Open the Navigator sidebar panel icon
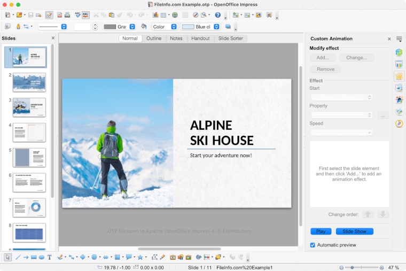 coord(399,123)
